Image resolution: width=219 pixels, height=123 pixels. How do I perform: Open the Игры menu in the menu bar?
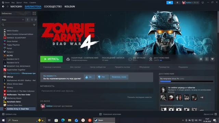pyautogui.click(x=25, y=2)
